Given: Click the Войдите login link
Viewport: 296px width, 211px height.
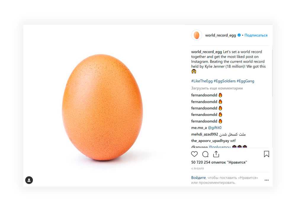Looking at the screenshot, I should pyautogui.click(x=198, y=178).
